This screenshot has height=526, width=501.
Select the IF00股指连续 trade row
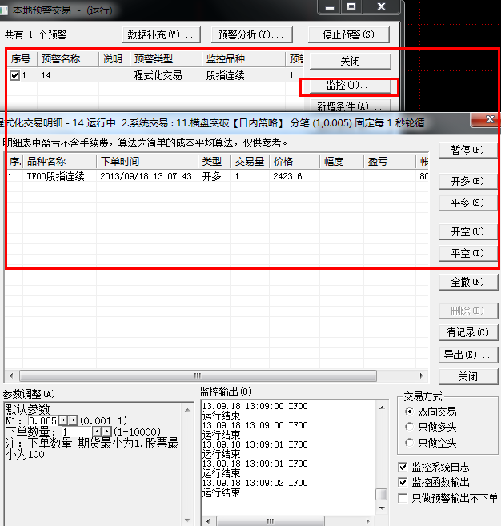point(216,176)
